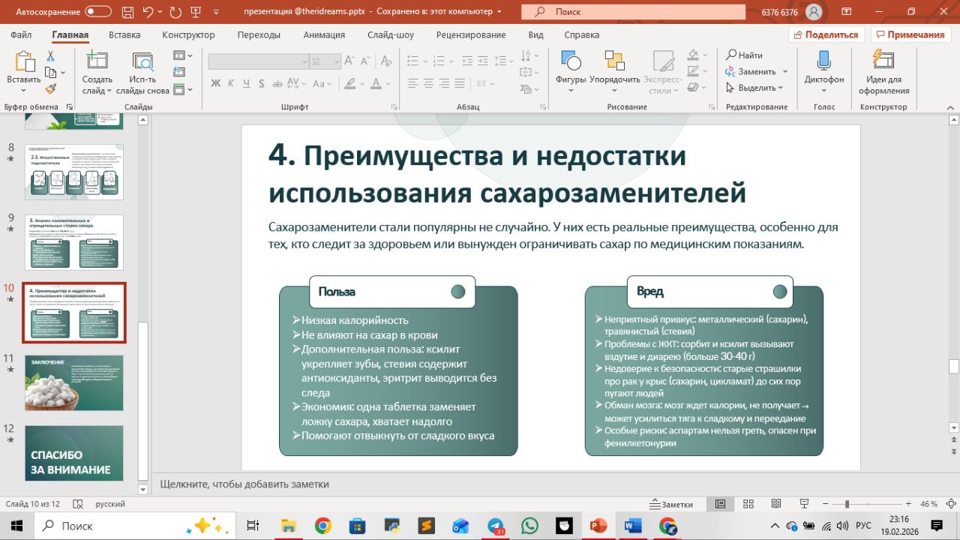
Task: Toggle italic К formatting
Action: [x=230, y=83]
